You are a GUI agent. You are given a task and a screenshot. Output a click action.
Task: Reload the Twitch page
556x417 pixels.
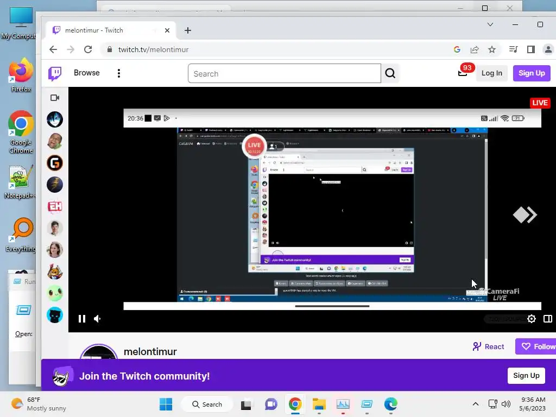pos(88,49)
